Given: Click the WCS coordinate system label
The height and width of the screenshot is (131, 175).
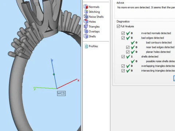Looking at the screenshot, I should tap(61, 94).
